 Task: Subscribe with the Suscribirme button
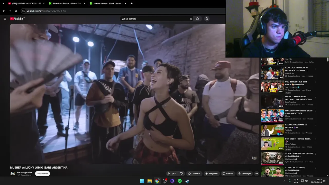pos(42,174)
